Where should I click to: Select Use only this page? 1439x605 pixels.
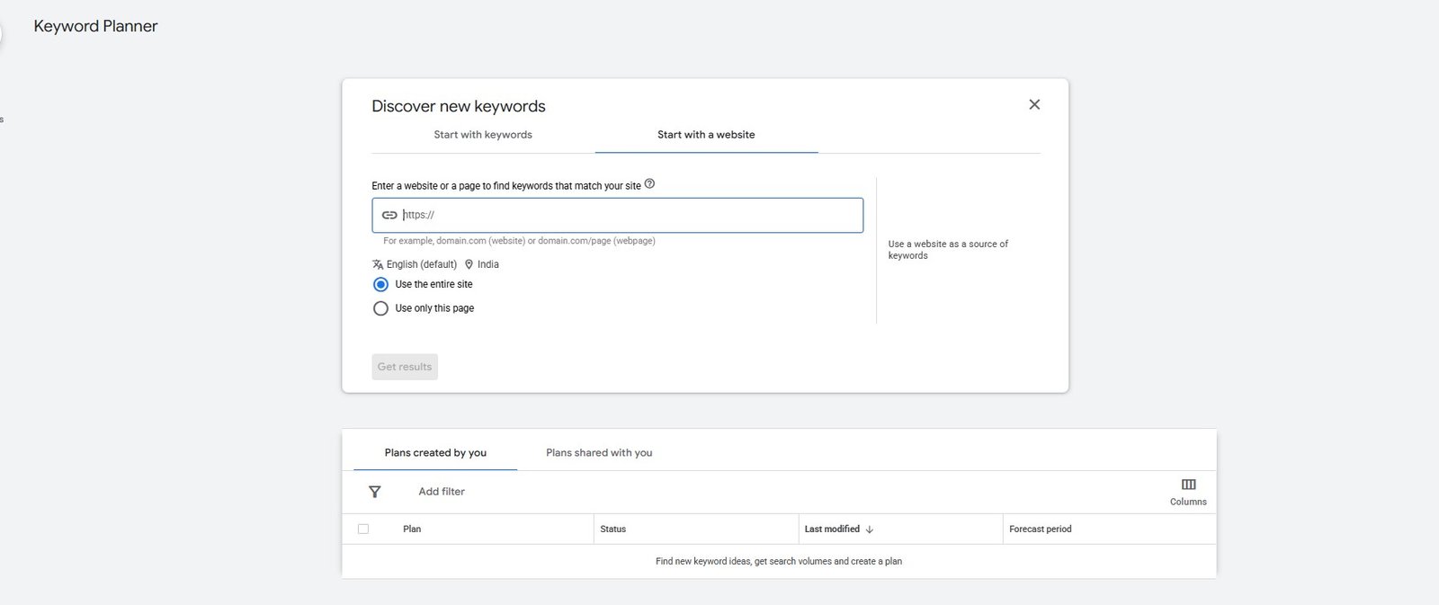(x=380, y=308)
